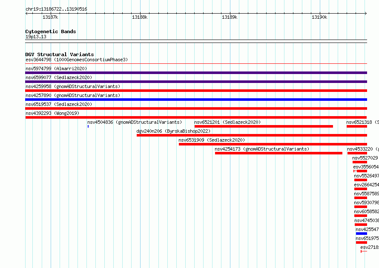Open variant label nsv425547
The width and height of the screenshot is (379, 268).
[x=367, y=229]
